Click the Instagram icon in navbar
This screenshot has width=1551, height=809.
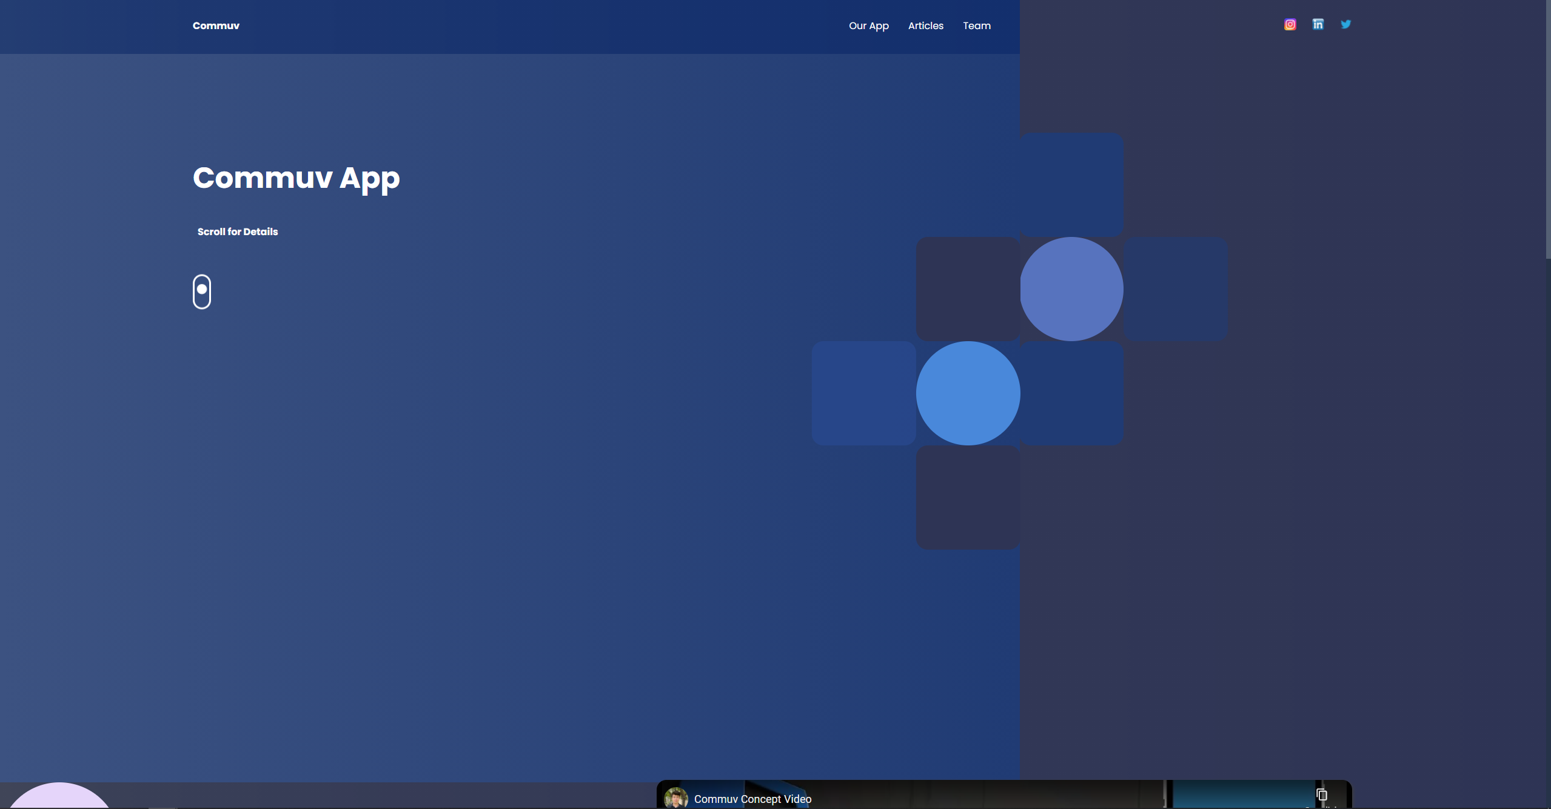click(1290, 24)
